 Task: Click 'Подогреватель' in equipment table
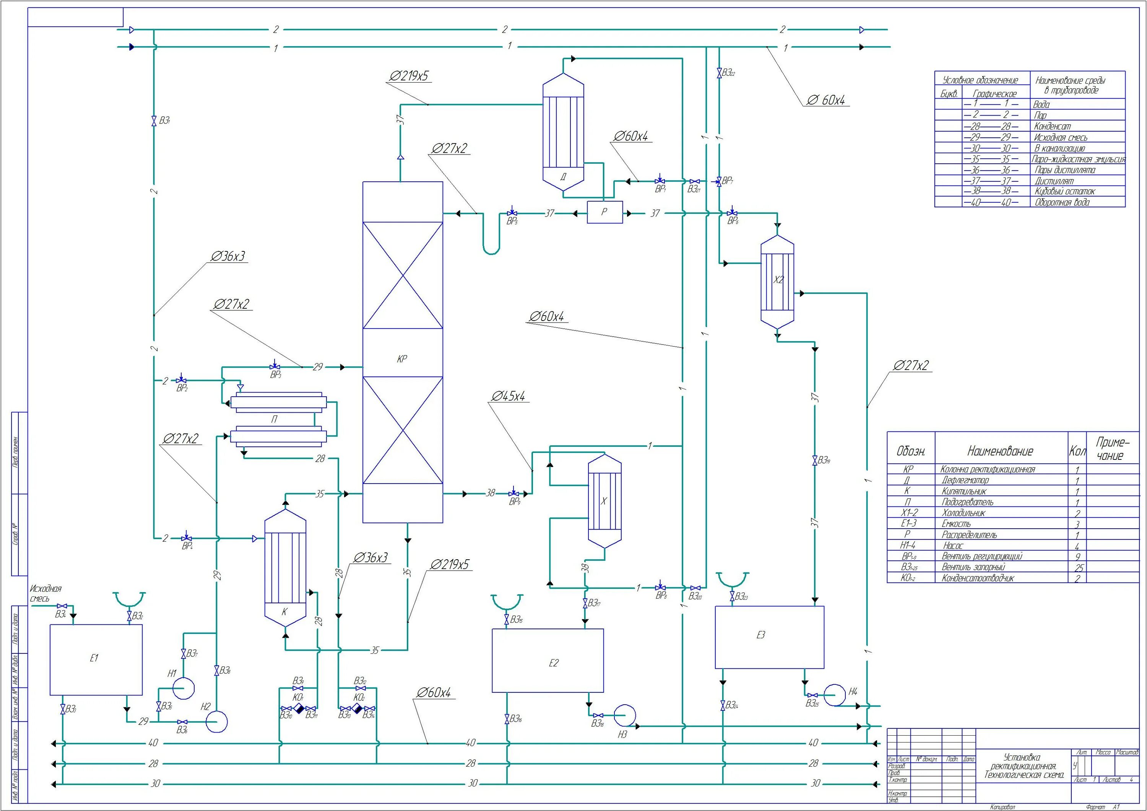coord(968,502)
